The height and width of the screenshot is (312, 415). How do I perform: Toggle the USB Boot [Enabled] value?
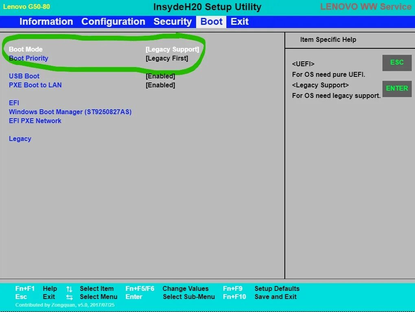coord(160,76)
